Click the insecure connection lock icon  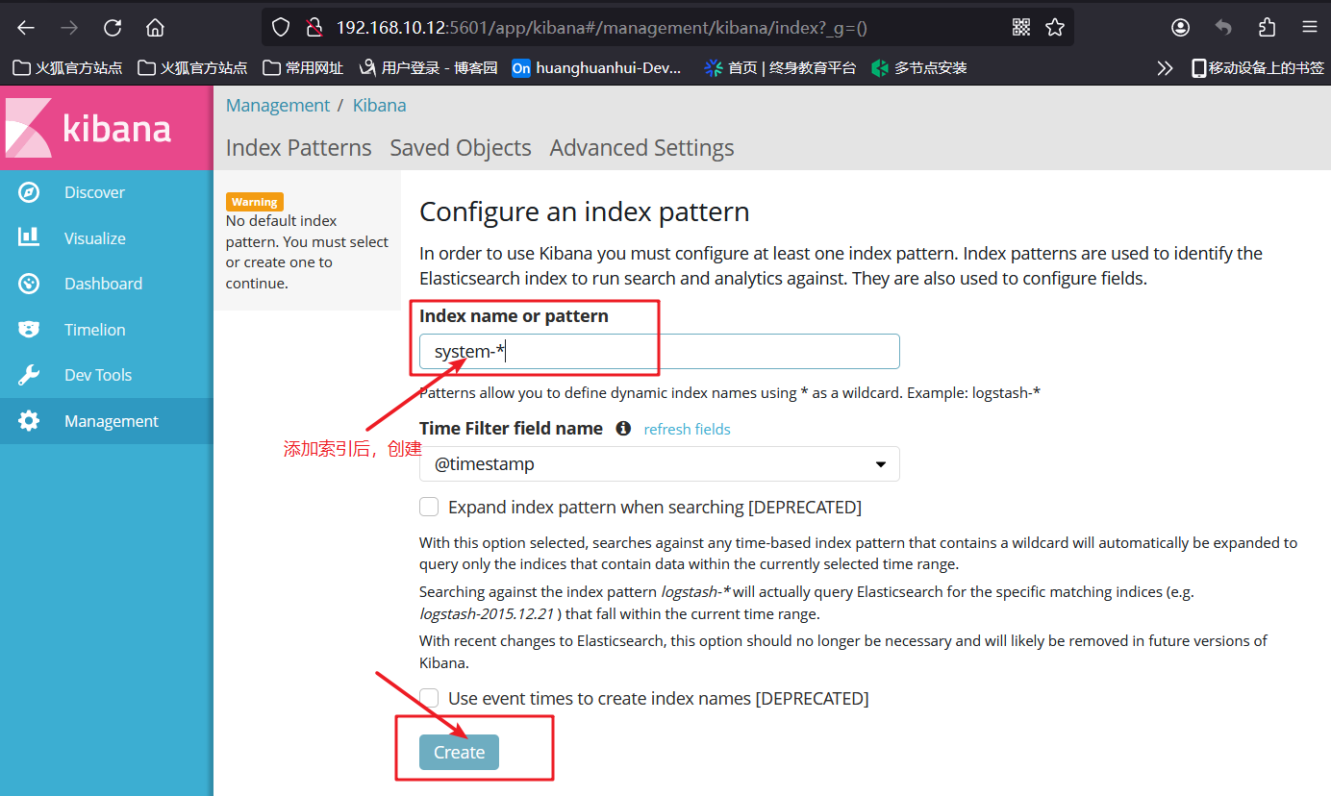click(x=313, y=28)
